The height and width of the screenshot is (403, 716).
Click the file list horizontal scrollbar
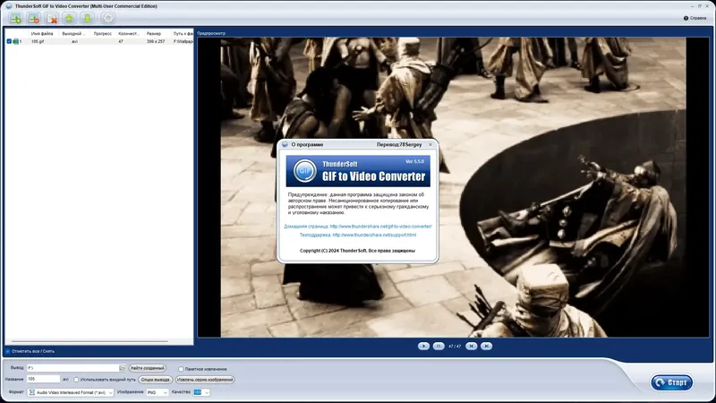(89, 341)
